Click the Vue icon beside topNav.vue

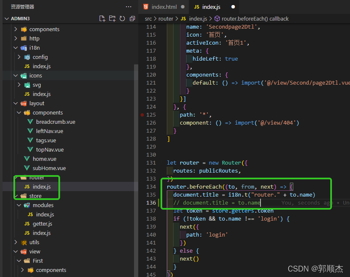(x=30, y=149)
